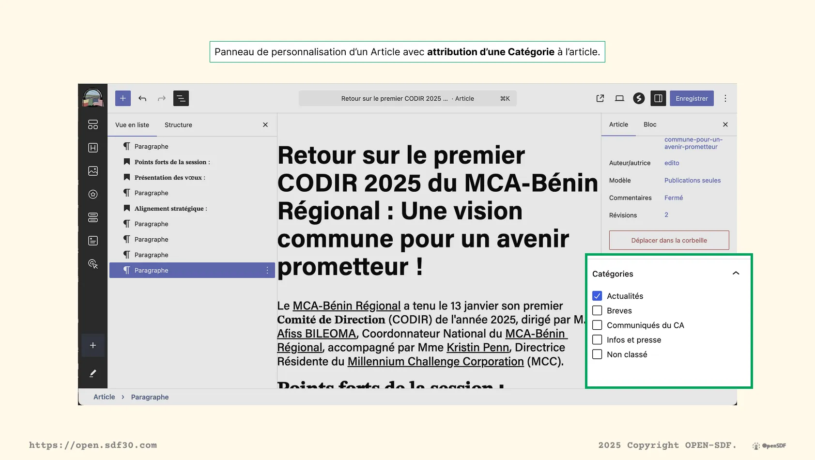815x460 pixels.
Task: Toggle the settings sidebar panel icon
Action: click(x=658, y=98)
